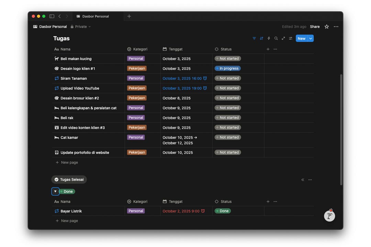Click the blue New button
Viewport: 371px width, 247px height.
pos(301,38)
